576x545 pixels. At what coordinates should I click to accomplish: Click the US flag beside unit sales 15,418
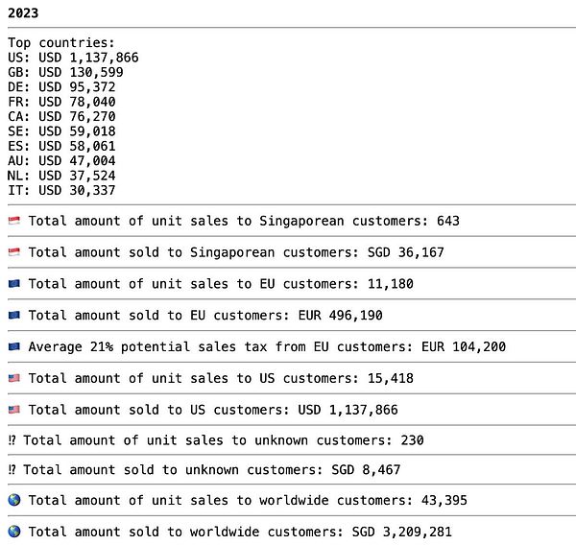pos(13,378)
